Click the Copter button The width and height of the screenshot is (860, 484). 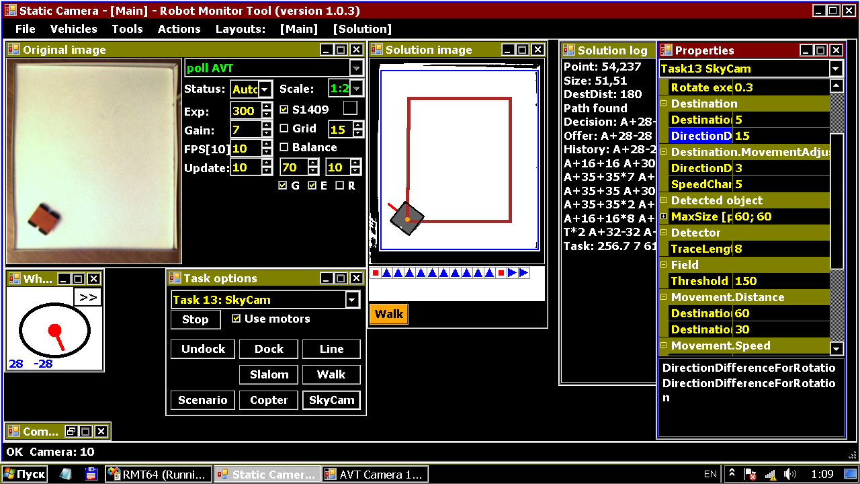pos(269,400)
